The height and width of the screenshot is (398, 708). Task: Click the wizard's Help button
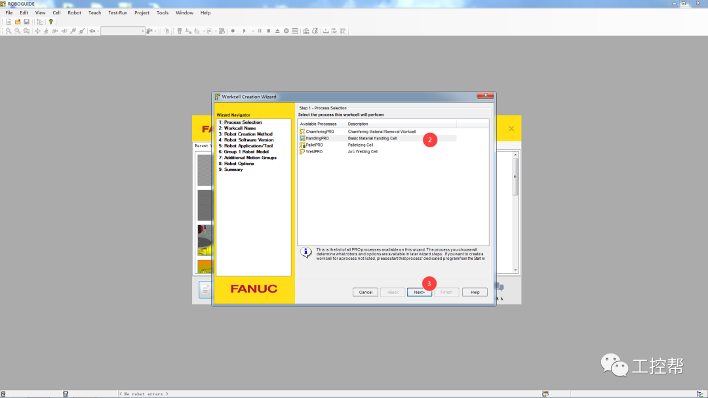475,292
